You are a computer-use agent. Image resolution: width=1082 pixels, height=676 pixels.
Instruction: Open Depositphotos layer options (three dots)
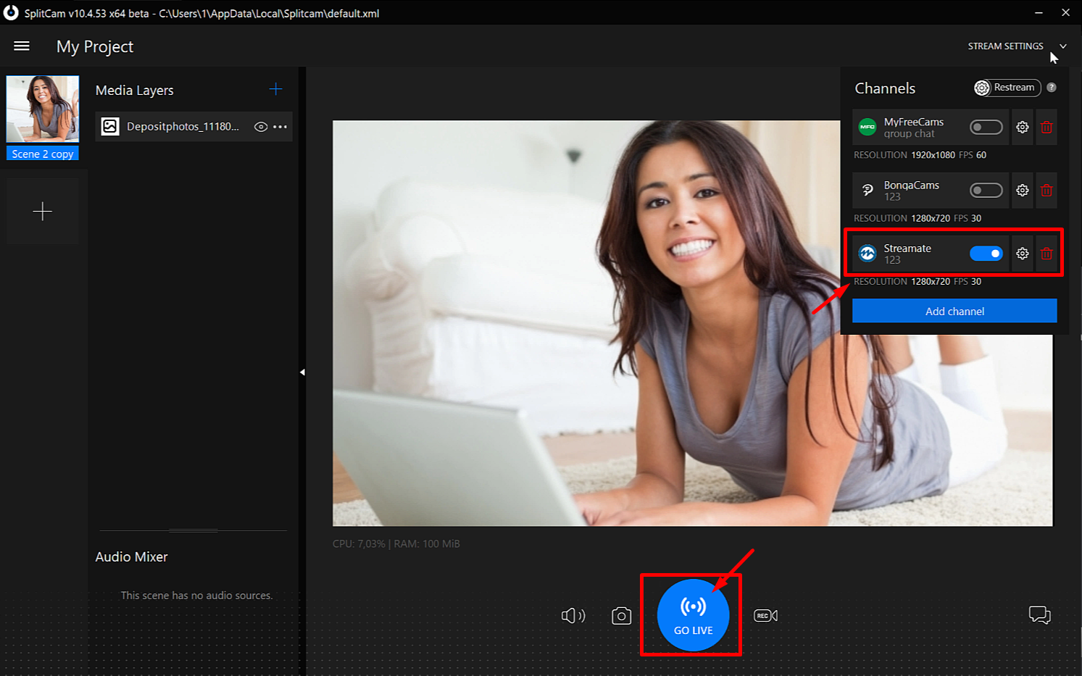point(280,127)
